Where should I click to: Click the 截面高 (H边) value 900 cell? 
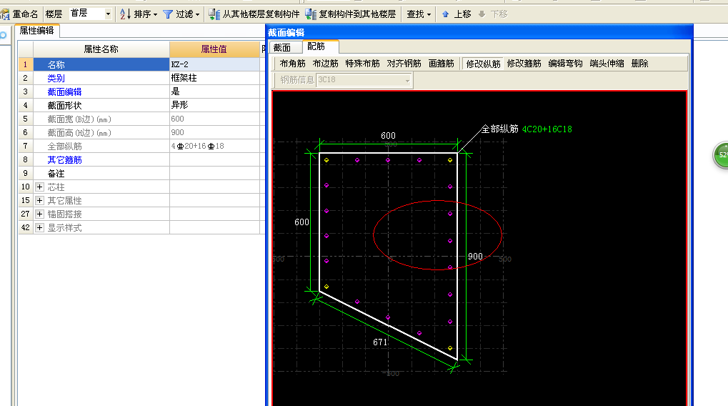[214, 132]
